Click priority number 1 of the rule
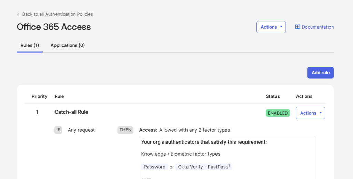This screenshot has height=179, width=353. point(37,112)
